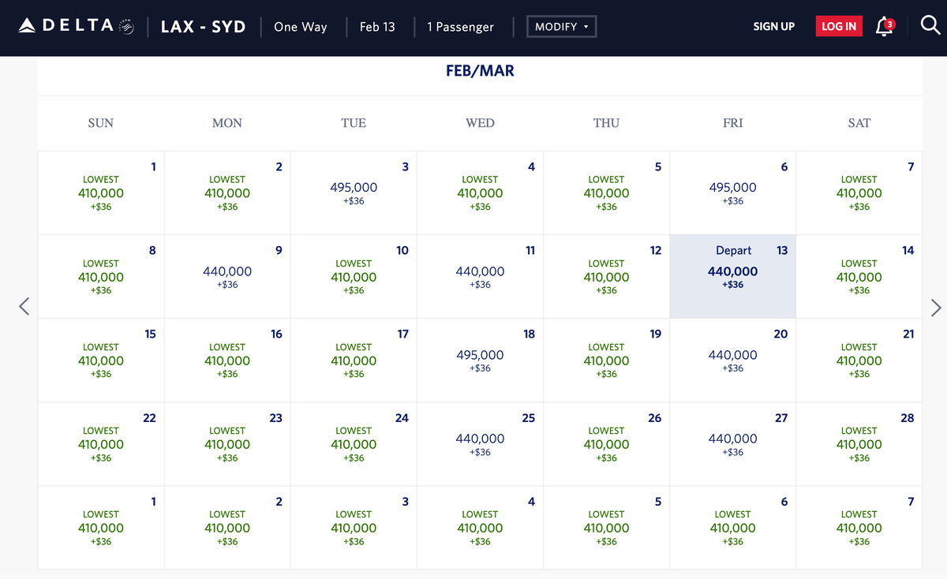Select the Depart cell on Feb 13
The width and height of the screenshot is (947, 579).
(x=732, y=276)
